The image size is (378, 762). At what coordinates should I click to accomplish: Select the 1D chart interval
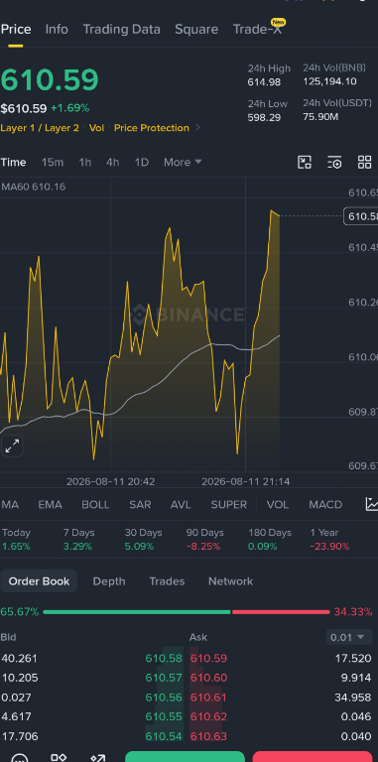tap(142, 163)
